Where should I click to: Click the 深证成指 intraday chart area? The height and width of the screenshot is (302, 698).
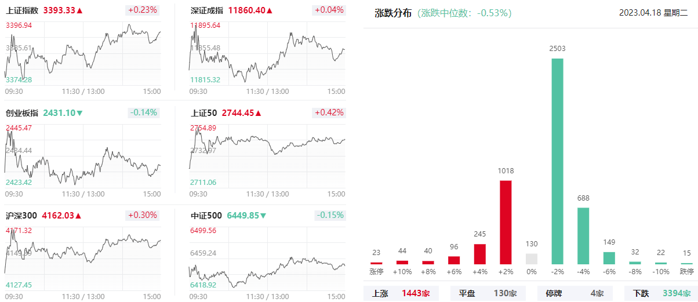pos(267,55)
